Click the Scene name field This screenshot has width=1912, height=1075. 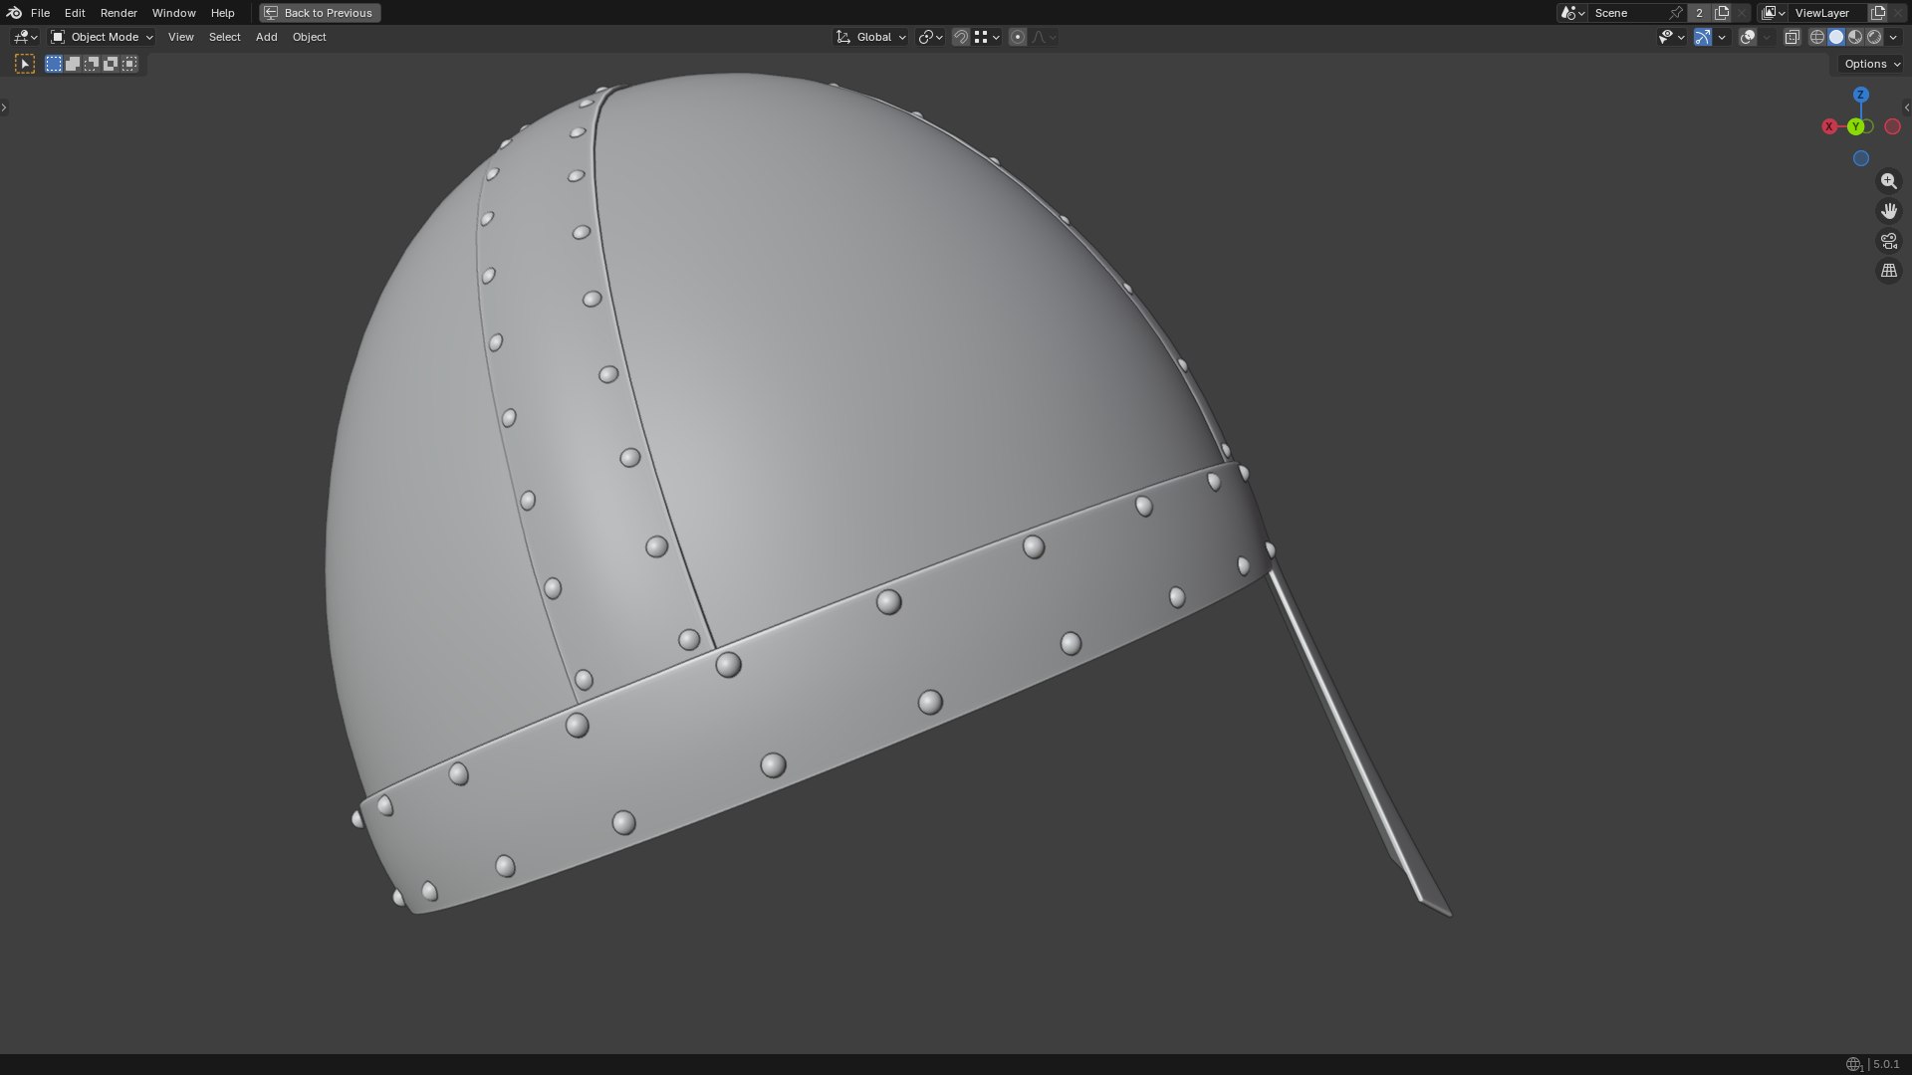tap(1628, 13)
